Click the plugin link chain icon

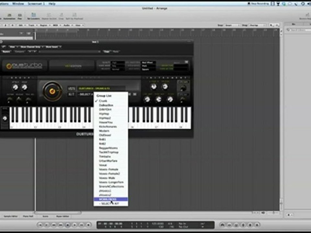click(3, 47)
